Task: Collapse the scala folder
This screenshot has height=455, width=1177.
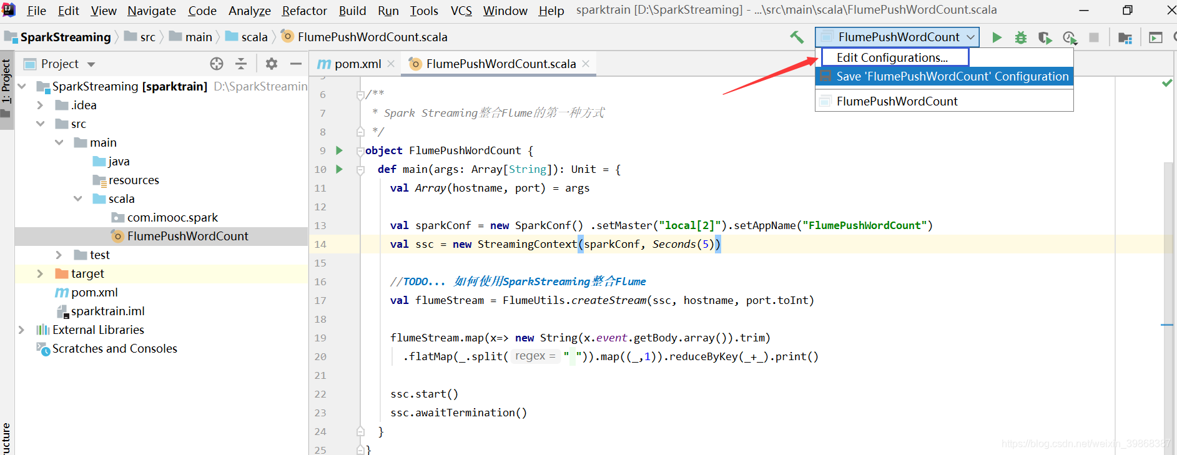Action: coord(77,198)
